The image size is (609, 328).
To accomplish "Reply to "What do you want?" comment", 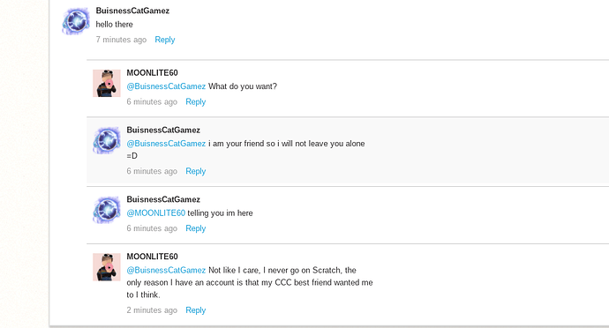I will [x=195, y=101].
